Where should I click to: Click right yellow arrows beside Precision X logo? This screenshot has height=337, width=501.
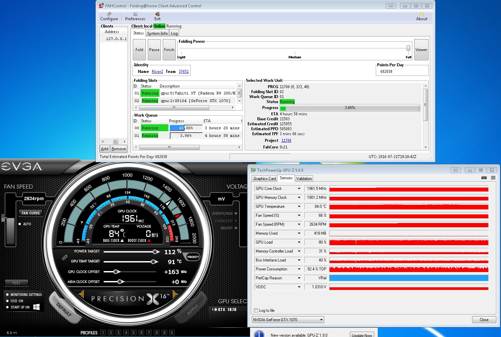click(x=175, y=294)
